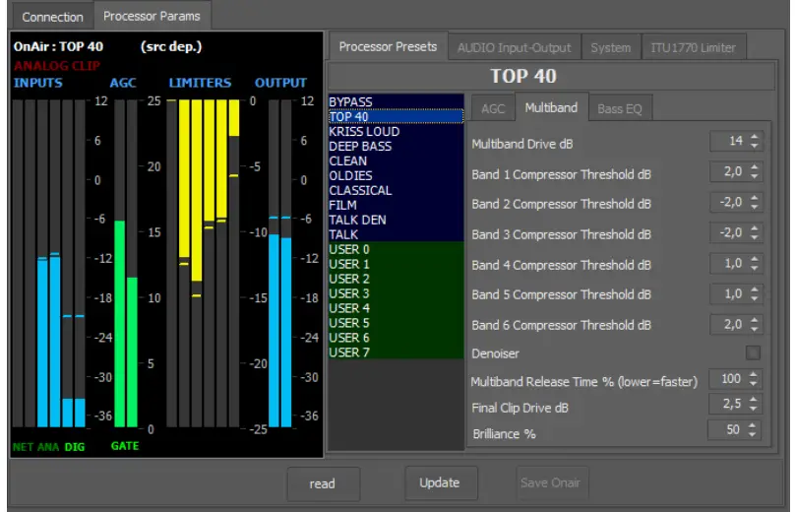Decrease Final Clip Drive dB down arrow

(754, 408)
